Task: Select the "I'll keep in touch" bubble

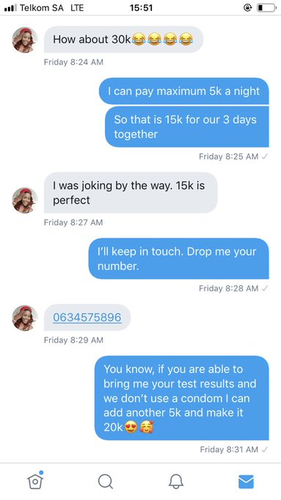Action: pyautogui.click(x=178, y=259)
